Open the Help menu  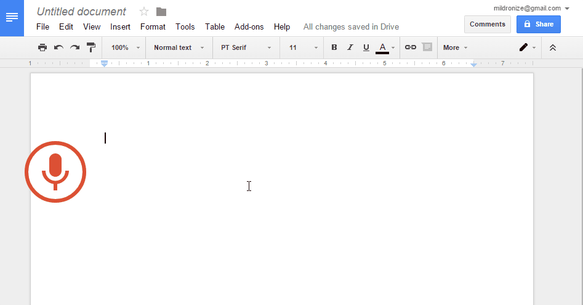(282, 26)
